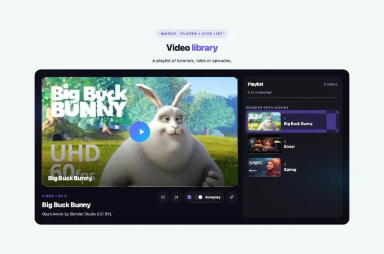
Task: Click the Open movie by Blender Studio description
Action: 77,214
